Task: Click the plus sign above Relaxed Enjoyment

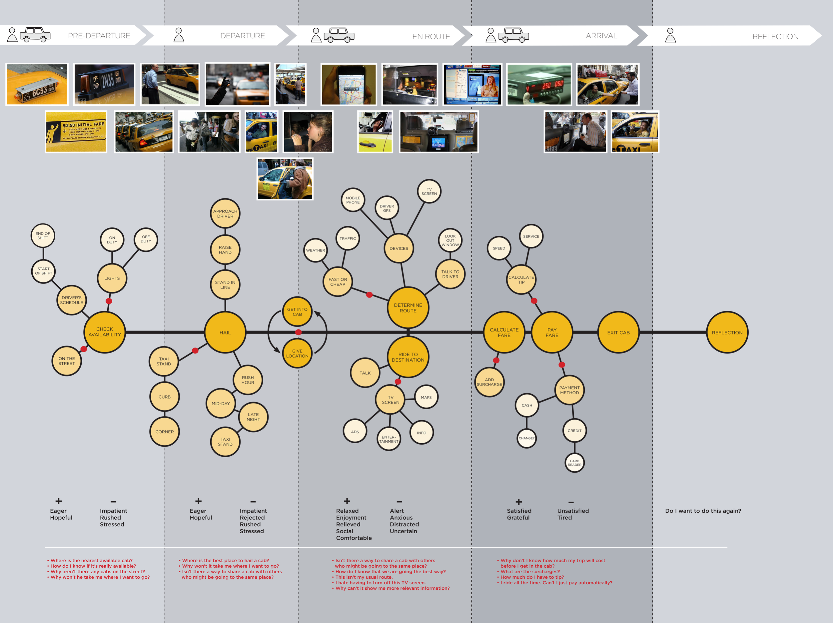Action: pyautogui.click(x=347, y=501)
